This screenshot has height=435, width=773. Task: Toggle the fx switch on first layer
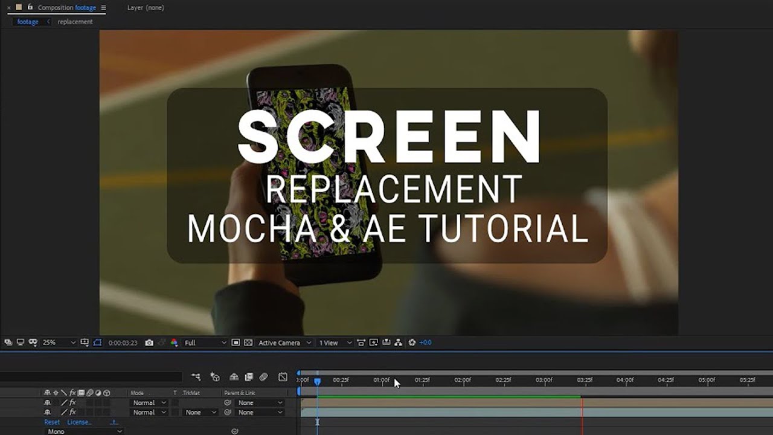point(72,402)
